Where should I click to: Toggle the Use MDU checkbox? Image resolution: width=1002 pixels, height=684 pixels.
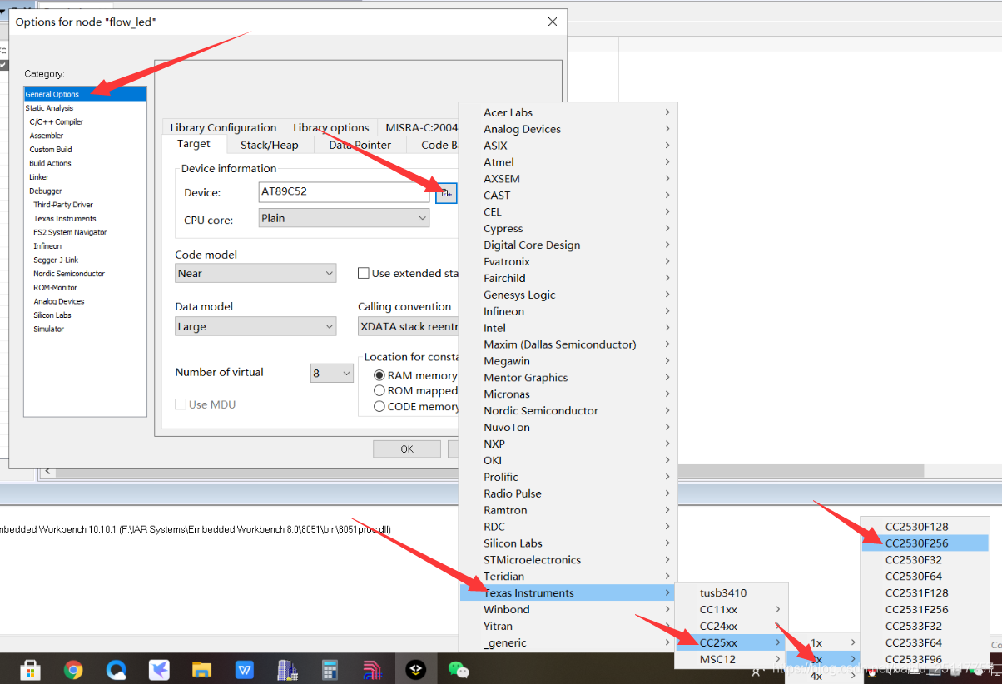pos(181,404)
